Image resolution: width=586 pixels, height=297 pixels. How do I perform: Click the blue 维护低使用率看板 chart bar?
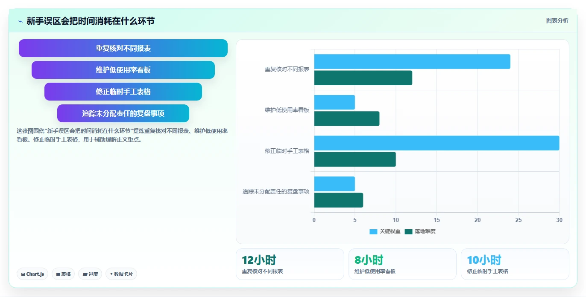(334, 102)
